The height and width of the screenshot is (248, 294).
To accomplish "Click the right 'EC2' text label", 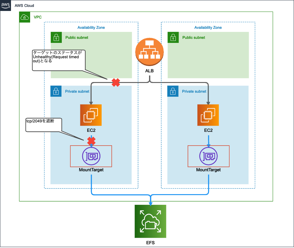I will coord(208,130).
